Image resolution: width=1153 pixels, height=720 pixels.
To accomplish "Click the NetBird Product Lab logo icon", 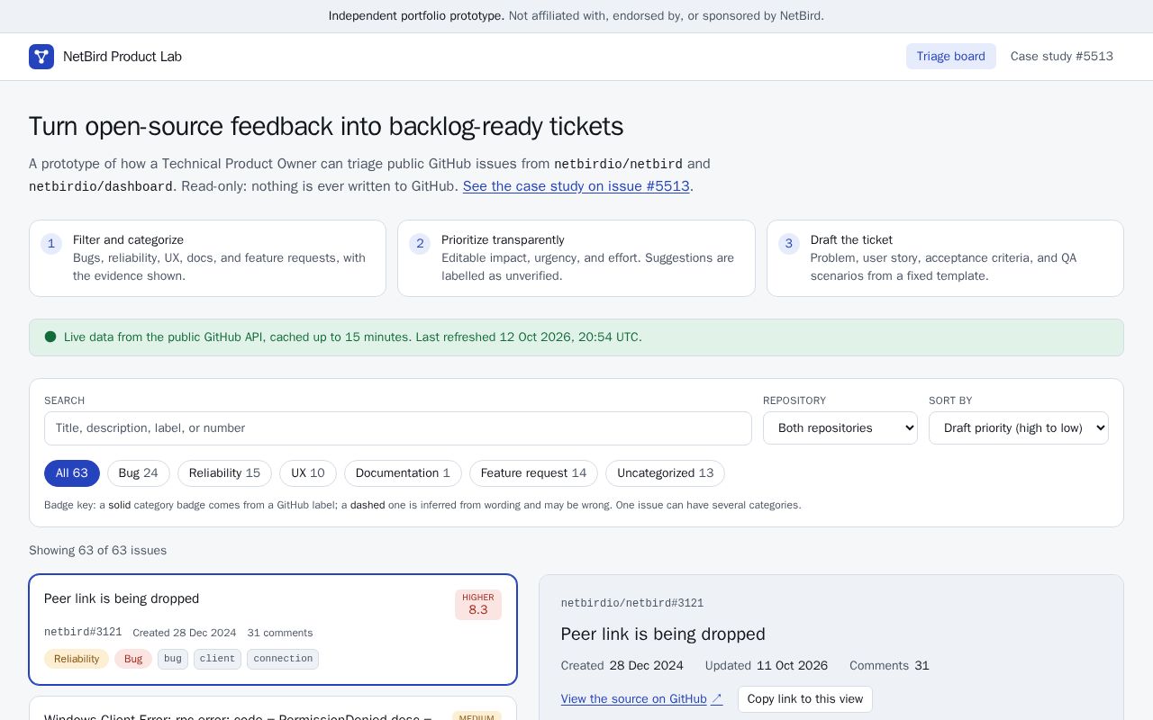I will (x=41, y=57).
